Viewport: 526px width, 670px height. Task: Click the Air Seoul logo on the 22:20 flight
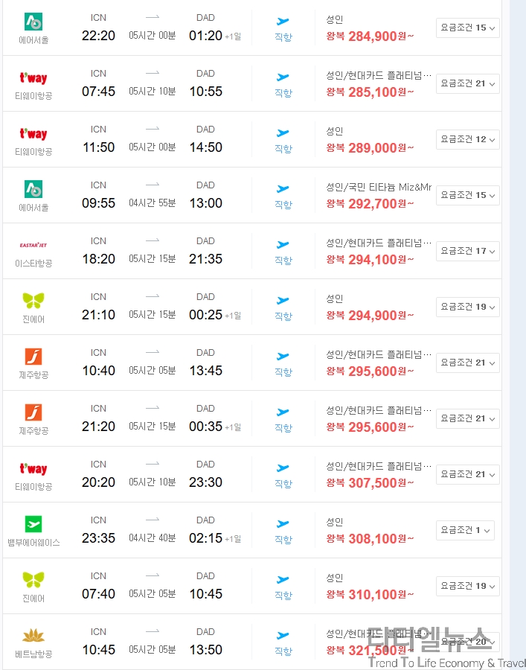(33, 22)
